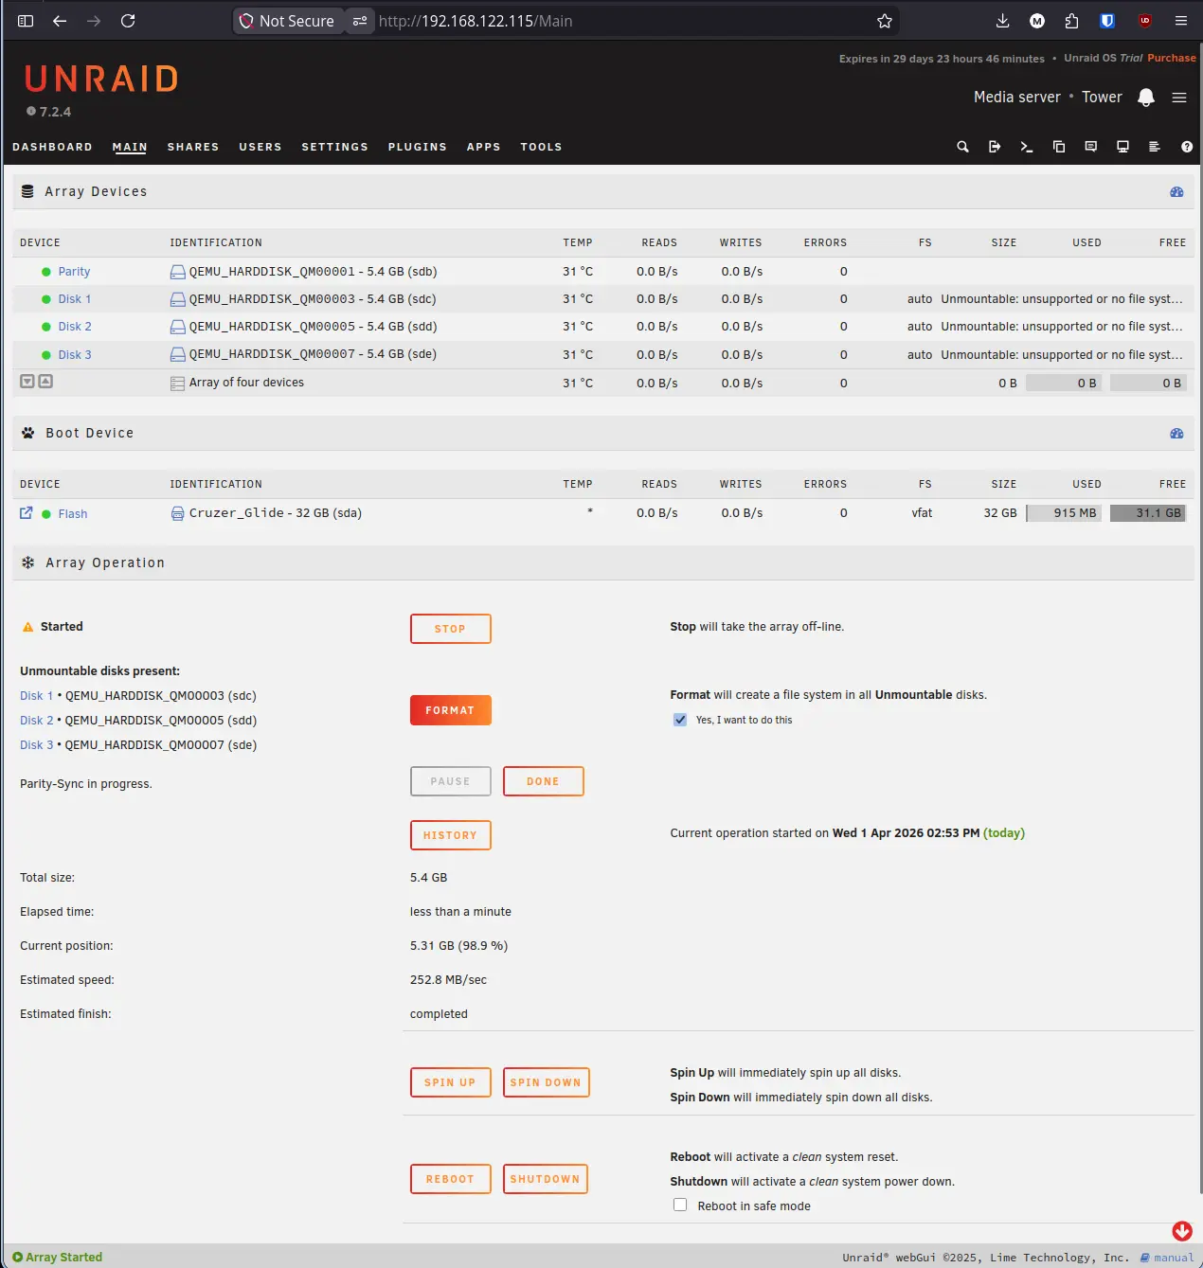Open the feedback chat icon
Screen dimensions: 1203x1268
[x=1091, y=147]
